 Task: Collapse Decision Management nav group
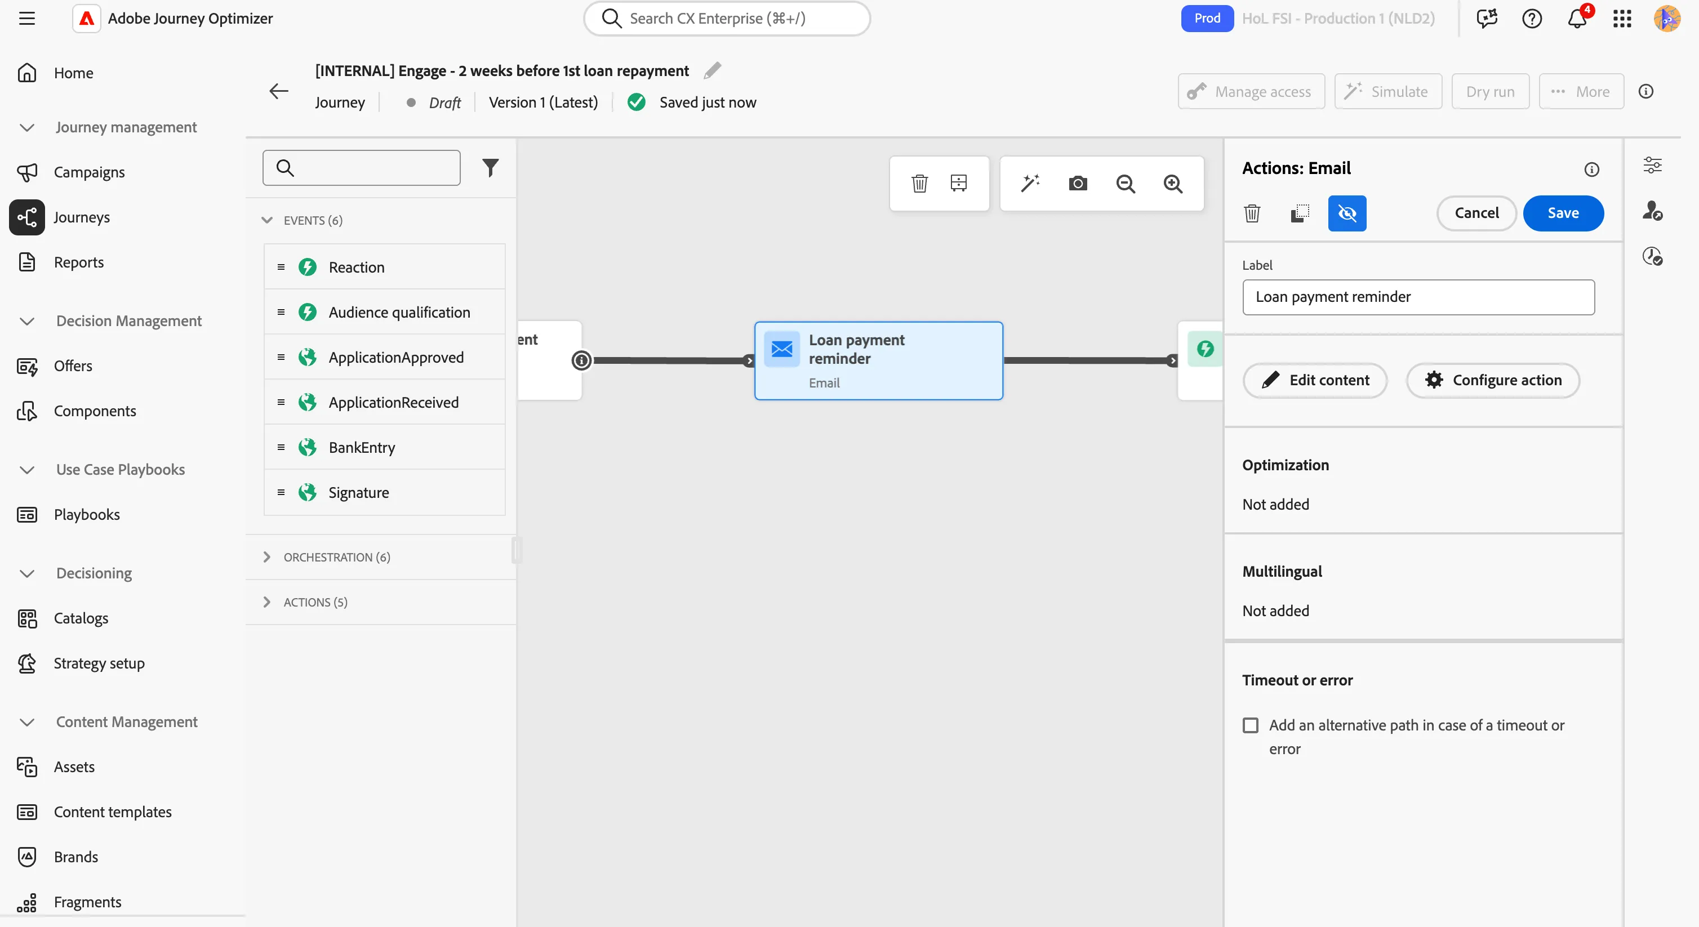(27, 321)
